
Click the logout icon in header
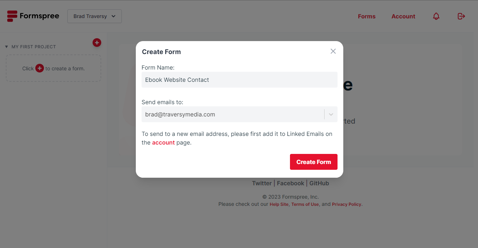(461, 16)
